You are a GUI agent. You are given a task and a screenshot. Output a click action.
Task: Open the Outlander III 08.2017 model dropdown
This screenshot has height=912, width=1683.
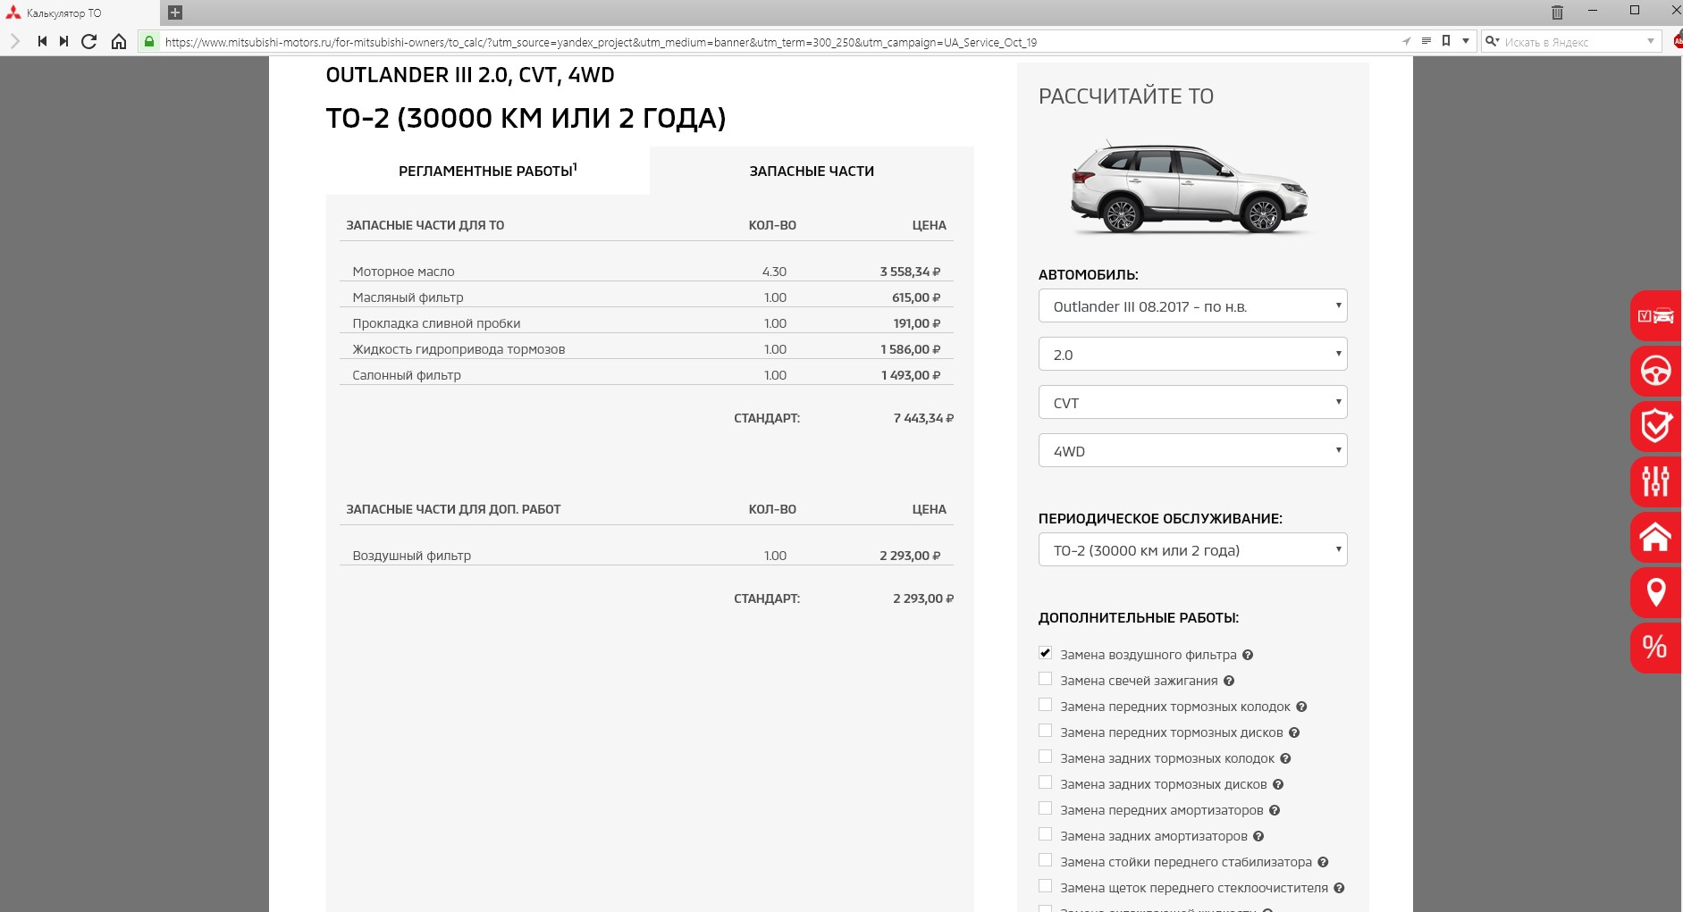pyautogui.click(x=1192, y=305)
